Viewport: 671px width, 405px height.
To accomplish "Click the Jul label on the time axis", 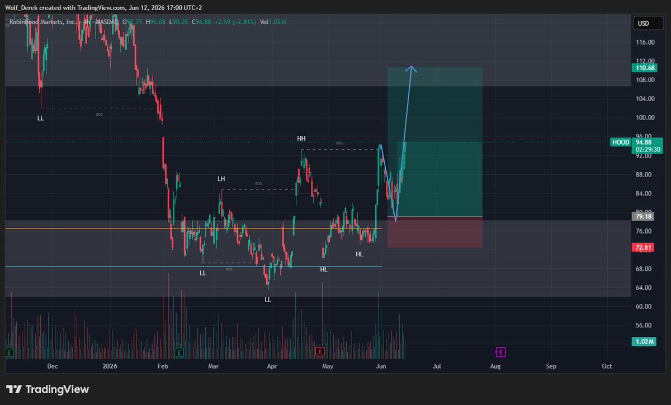I will pos(437,366).
